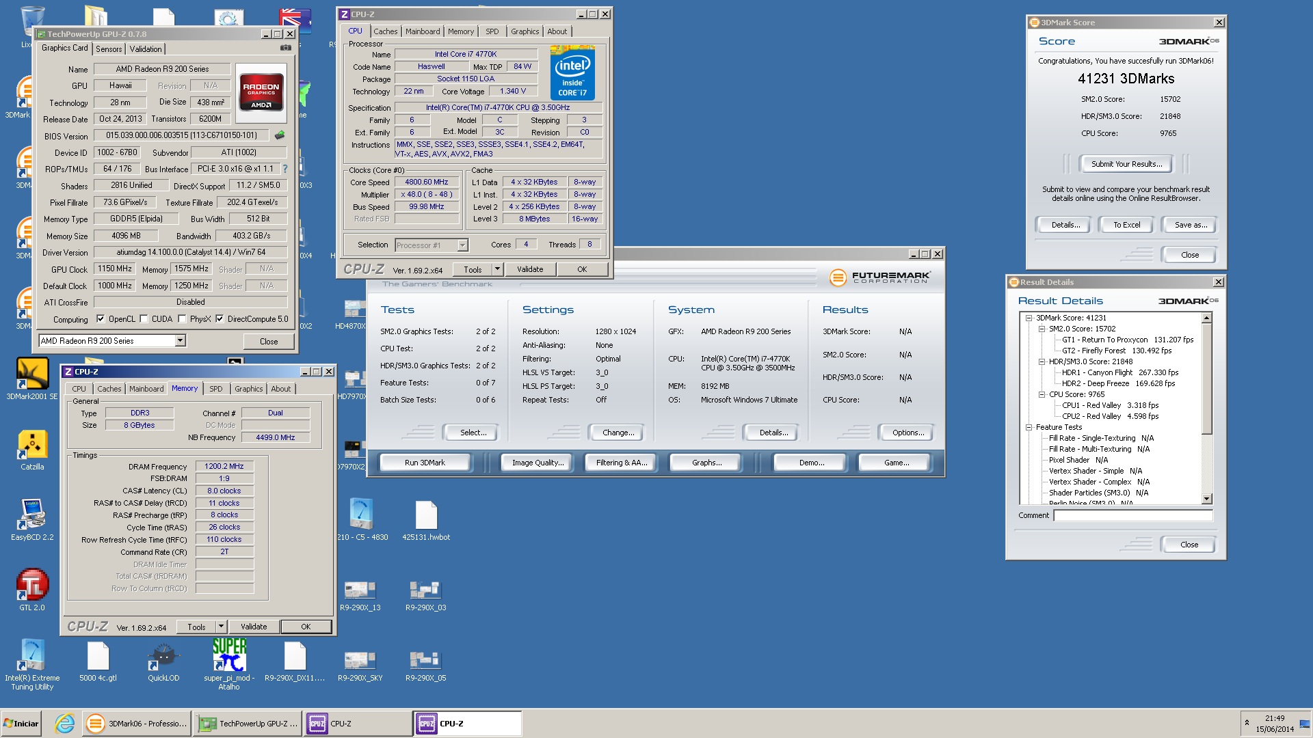The image size is (1313, 738).
Task: Open QuickLOD desktop icon
Action: 163,661
